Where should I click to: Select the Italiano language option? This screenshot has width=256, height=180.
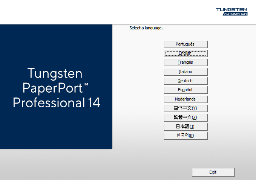(x=185, y=72)
